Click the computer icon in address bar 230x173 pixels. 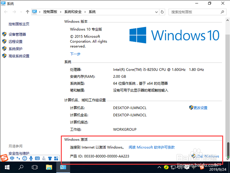point(34,12)
